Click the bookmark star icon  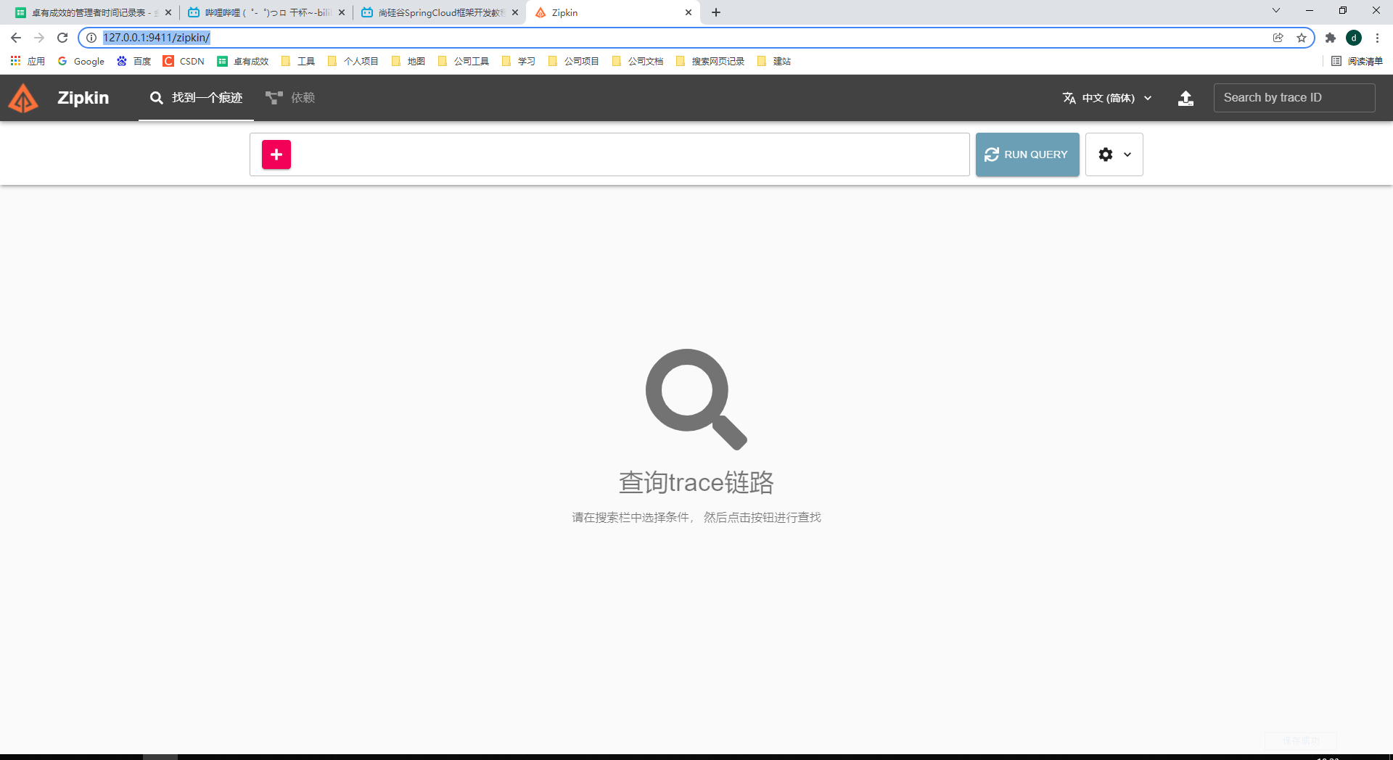1301,38
